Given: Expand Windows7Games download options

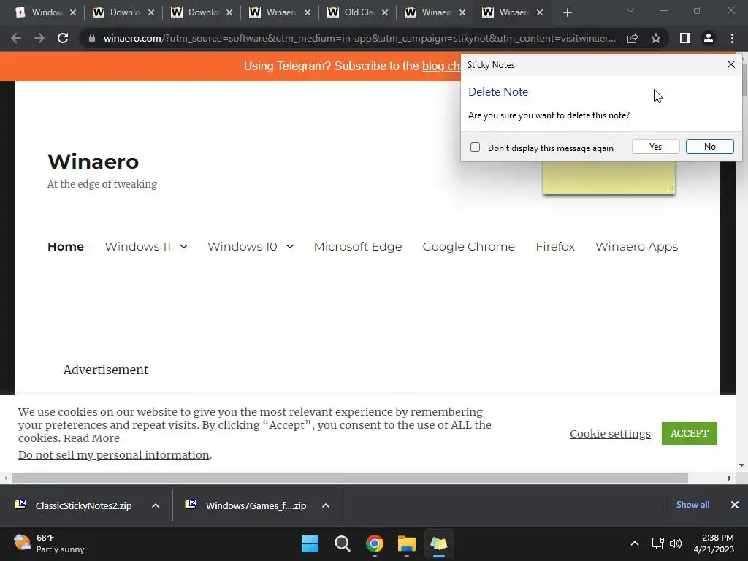Looking at the screenshot, I should 326,505.
